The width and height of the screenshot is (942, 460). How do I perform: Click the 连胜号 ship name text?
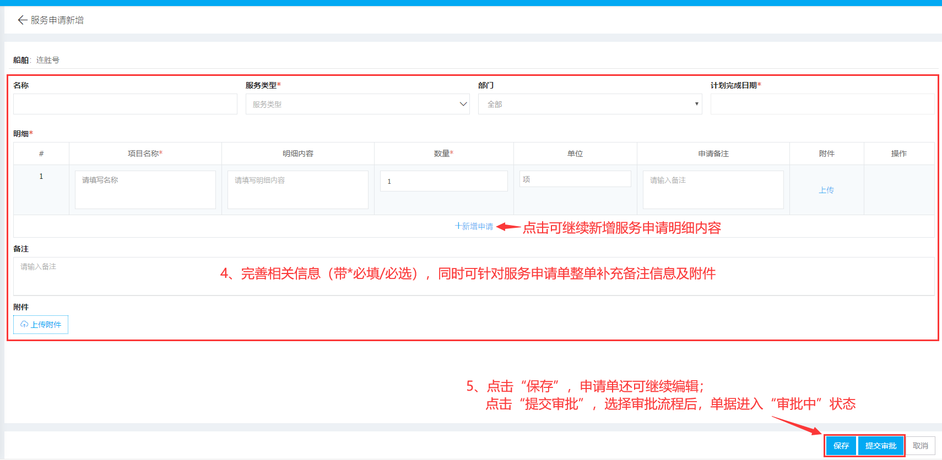tap(48, 60)
